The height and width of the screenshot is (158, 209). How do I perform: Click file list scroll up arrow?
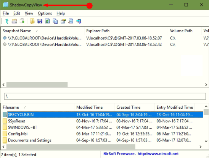(x=206, y=106)
